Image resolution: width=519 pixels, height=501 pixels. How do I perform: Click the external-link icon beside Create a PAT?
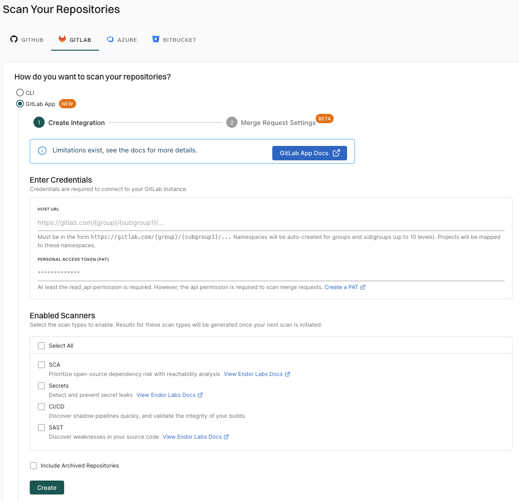click(x=363, y=287)
